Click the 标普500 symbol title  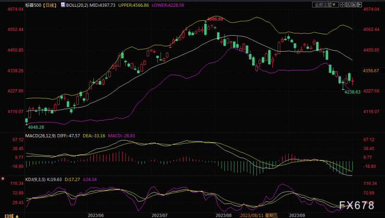33,5
